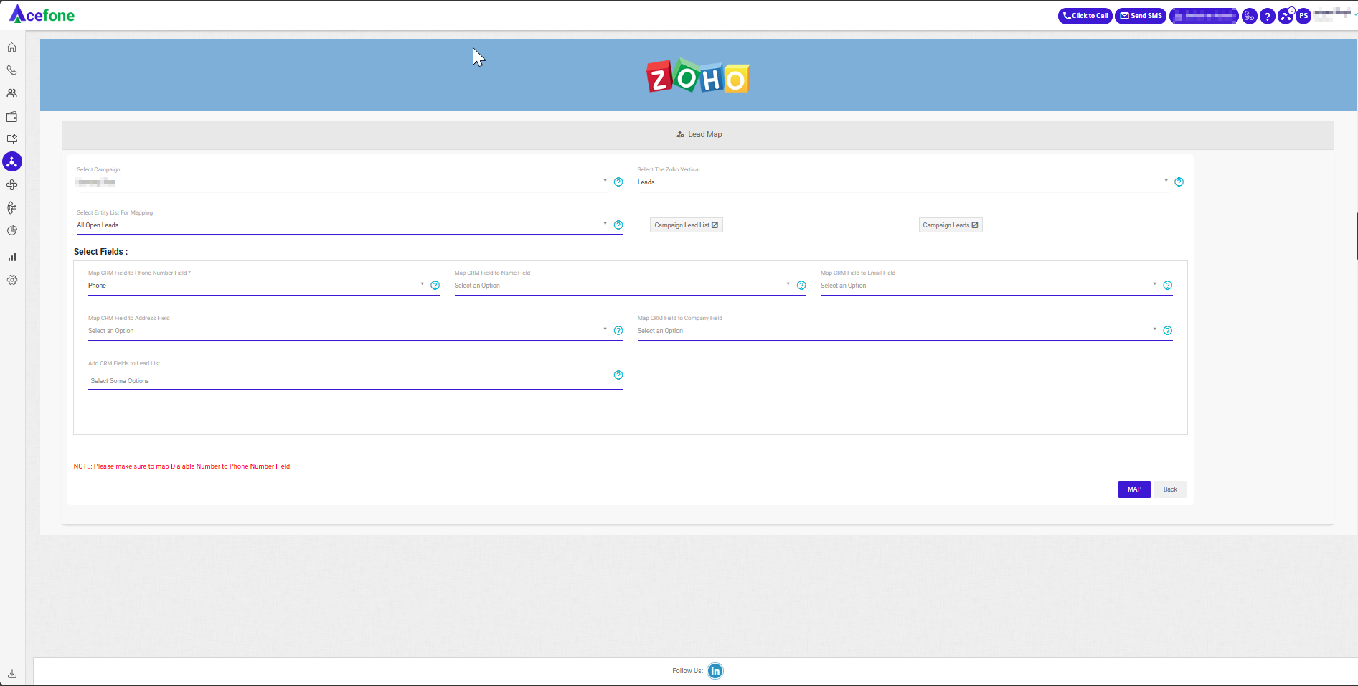Open the Home icon in sidebar

[12, 47]
